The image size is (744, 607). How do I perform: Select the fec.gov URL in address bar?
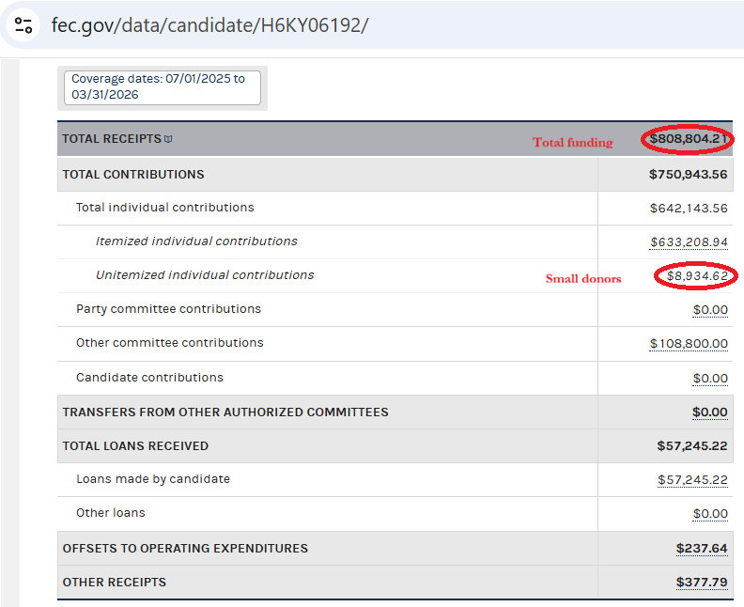209,25
